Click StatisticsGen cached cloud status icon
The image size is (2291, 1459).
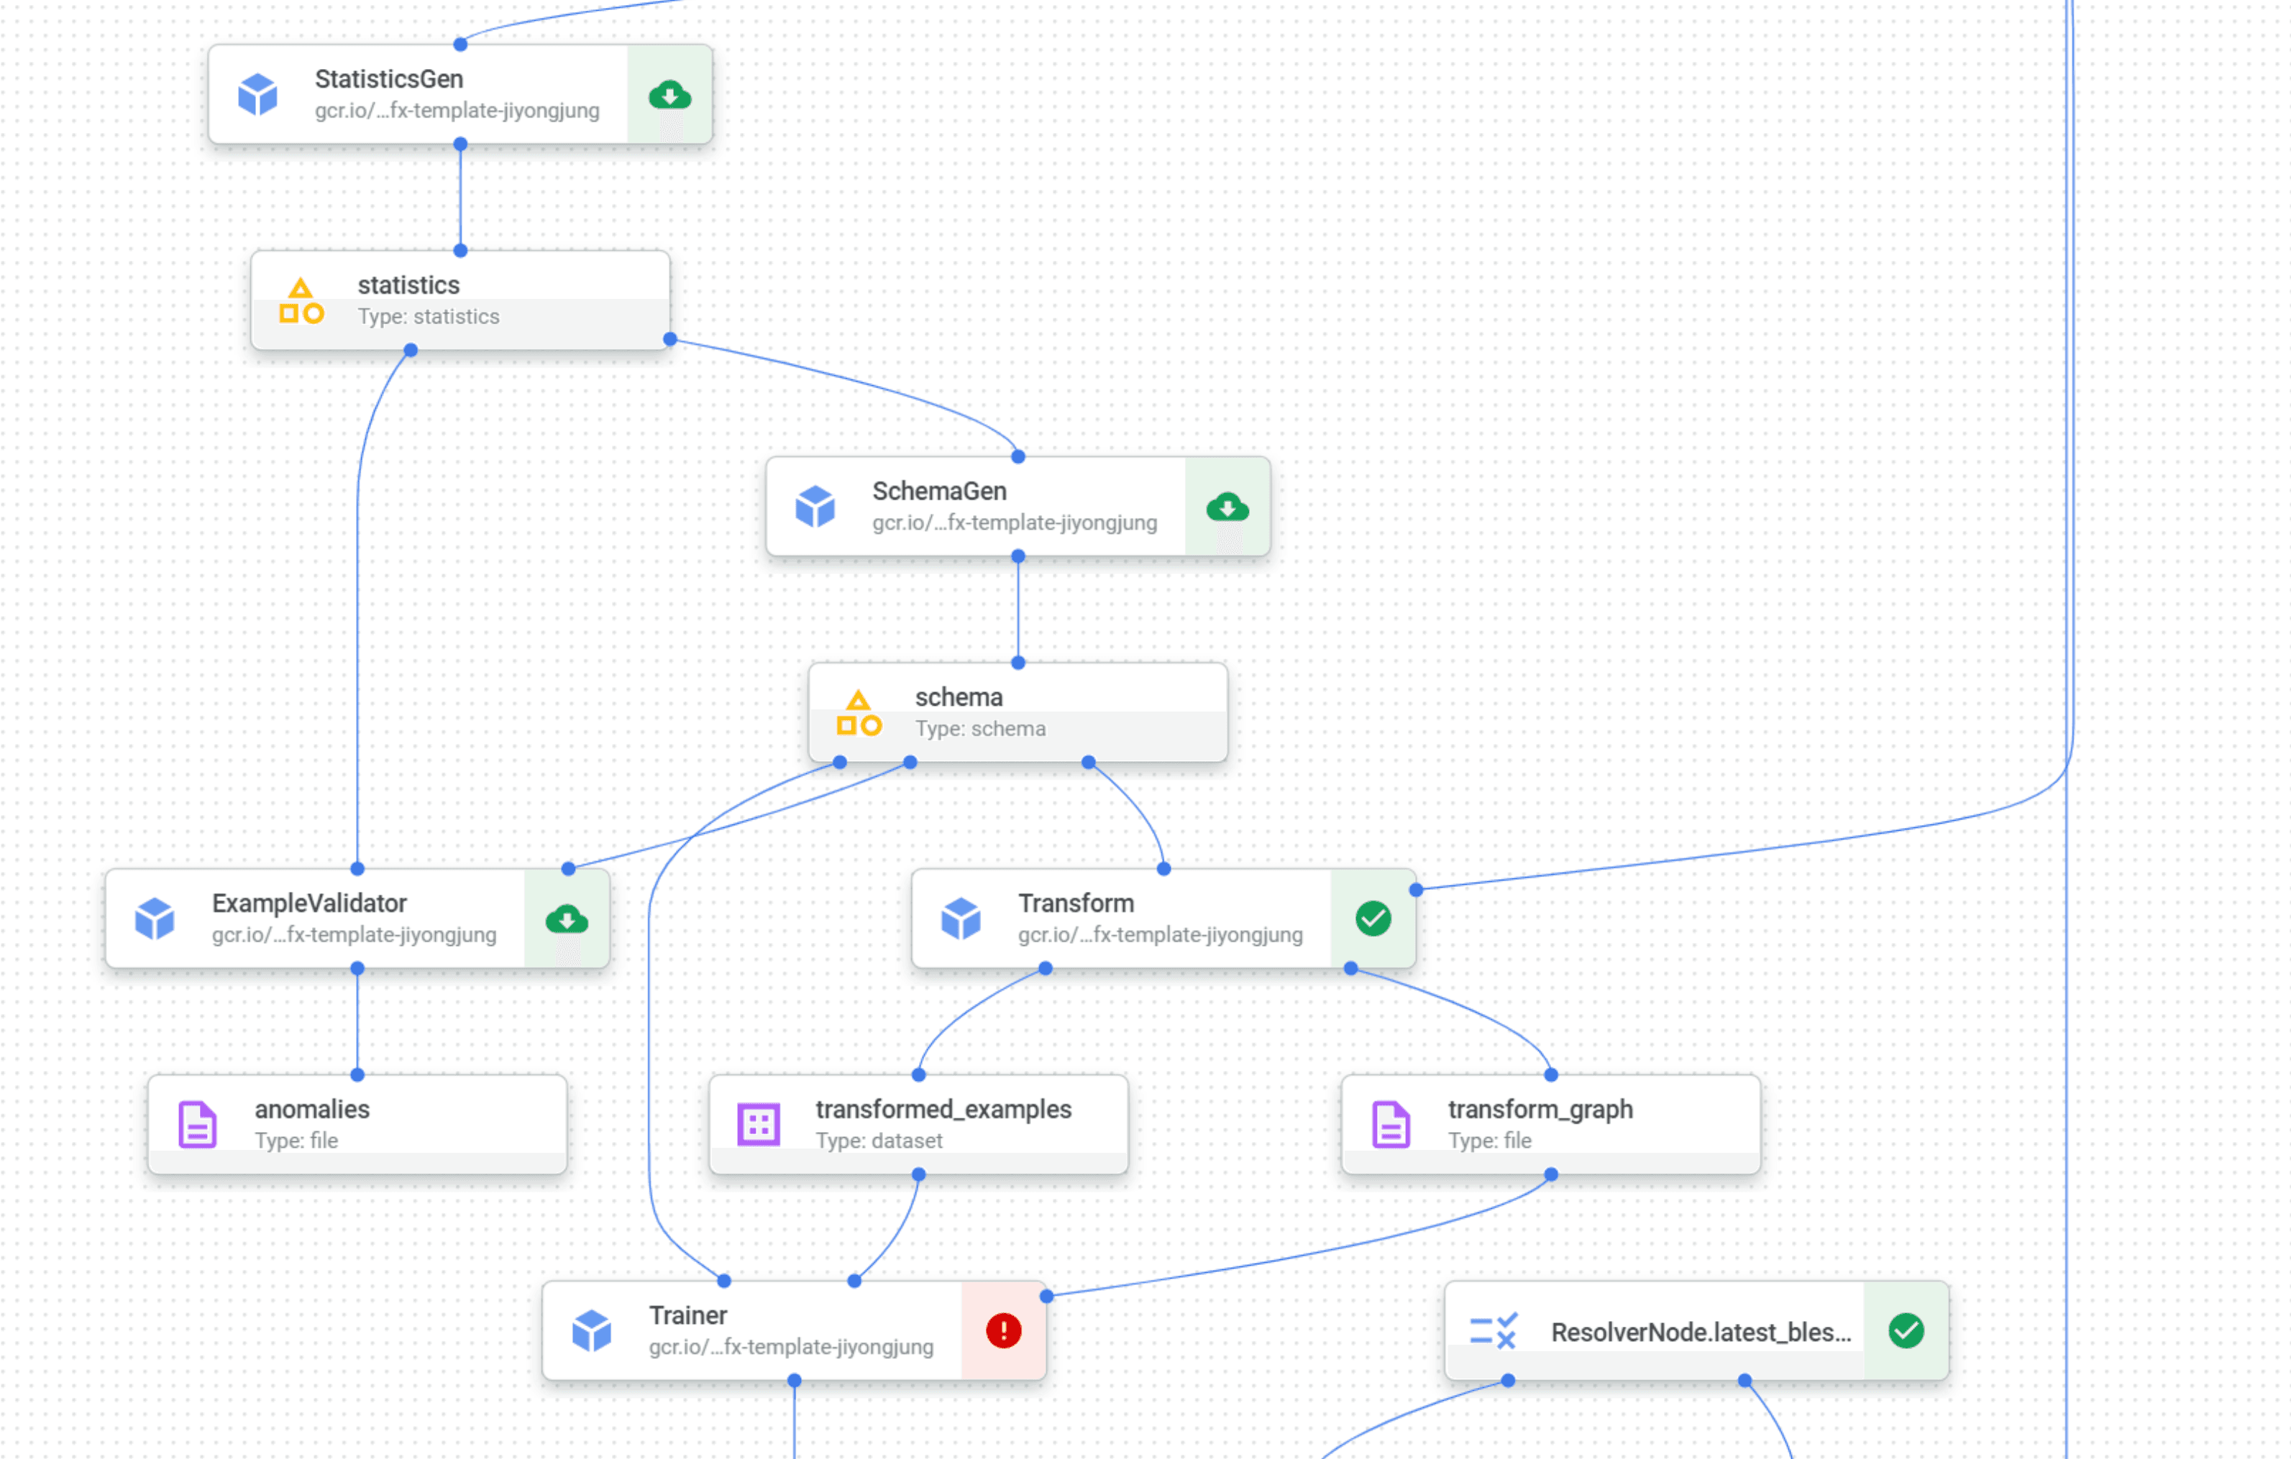tap(669, 95)
